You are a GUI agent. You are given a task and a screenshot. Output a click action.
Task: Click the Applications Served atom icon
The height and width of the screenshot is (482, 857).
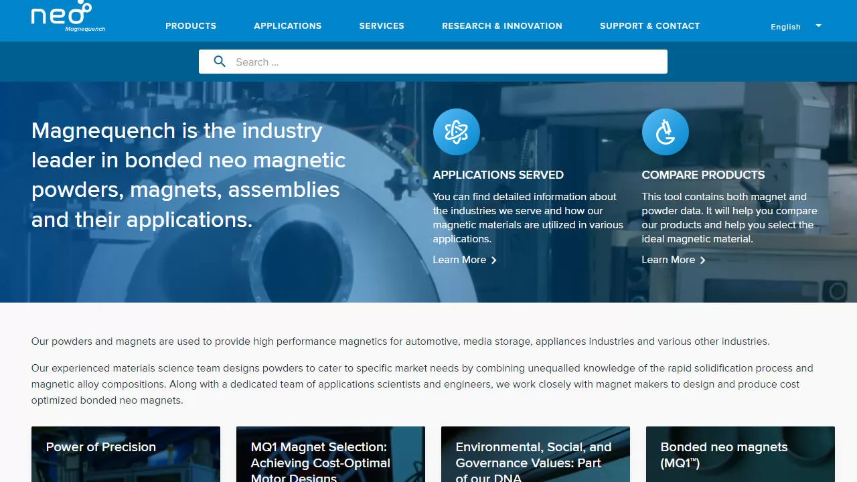pos(456,131)
